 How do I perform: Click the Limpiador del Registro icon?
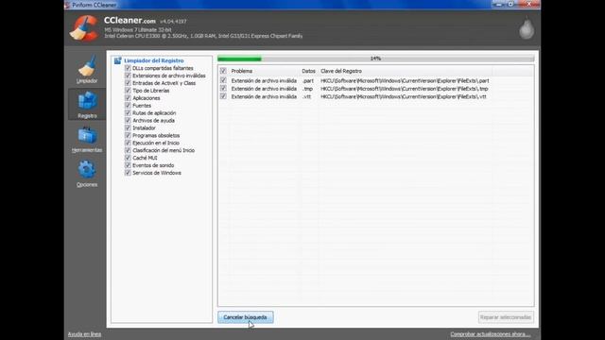(x=117, y=60)
